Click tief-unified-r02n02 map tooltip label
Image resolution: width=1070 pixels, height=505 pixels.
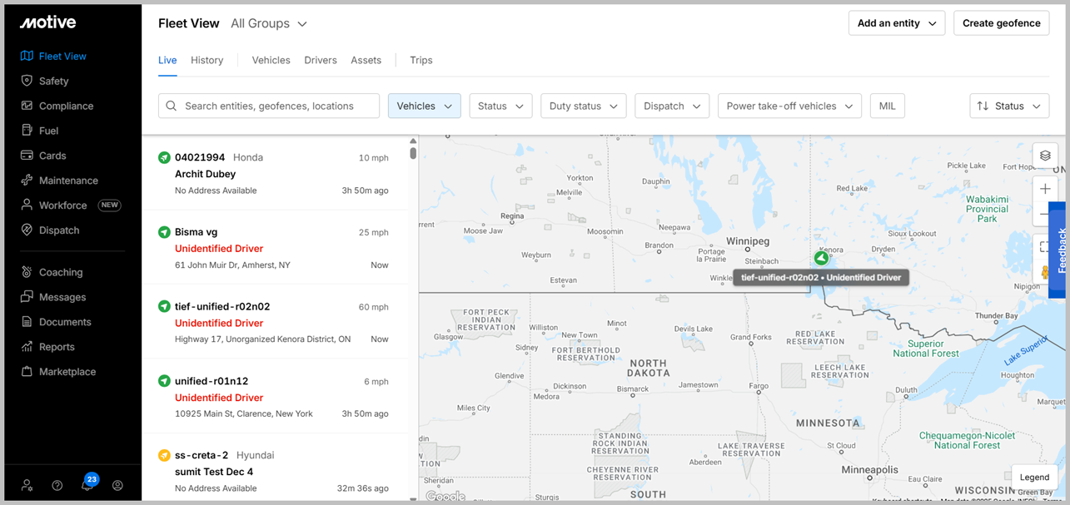[821, 277]
